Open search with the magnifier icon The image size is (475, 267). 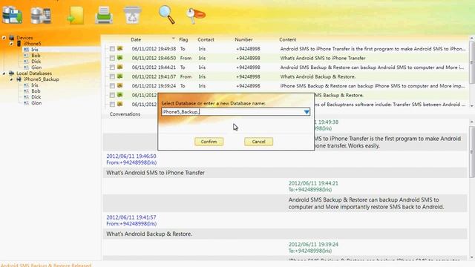pyautogui.click(x=166, y=15)
